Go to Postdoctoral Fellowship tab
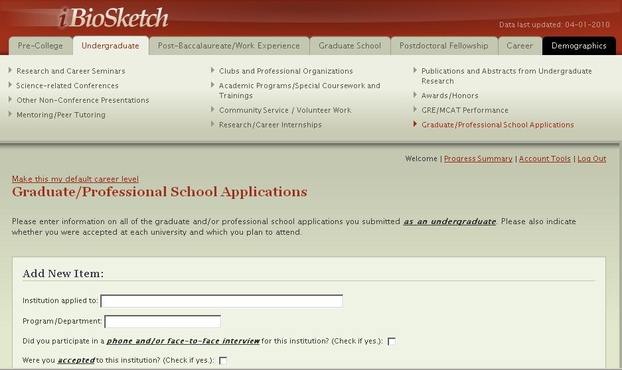This screenshot has width=622, height=370. point(444,46)
